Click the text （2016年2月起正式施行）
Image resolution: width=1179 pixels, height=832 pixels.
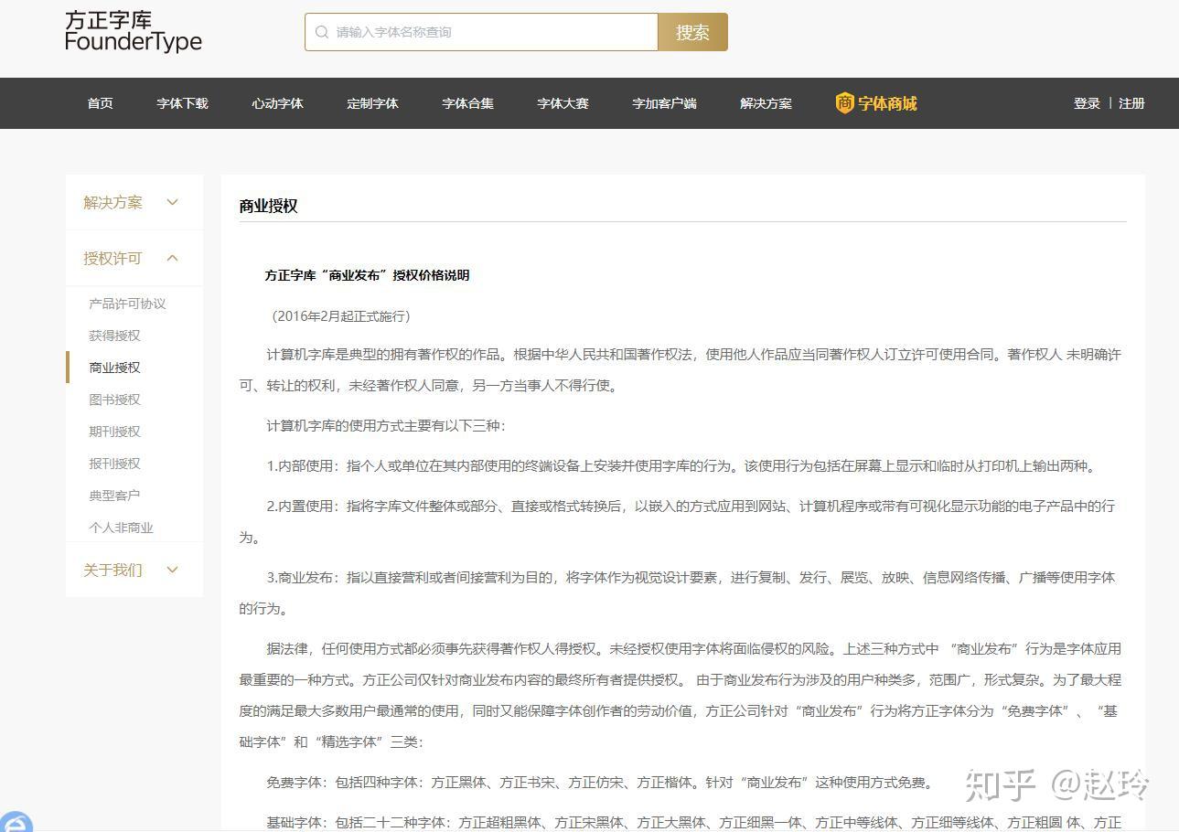point(341,316)
